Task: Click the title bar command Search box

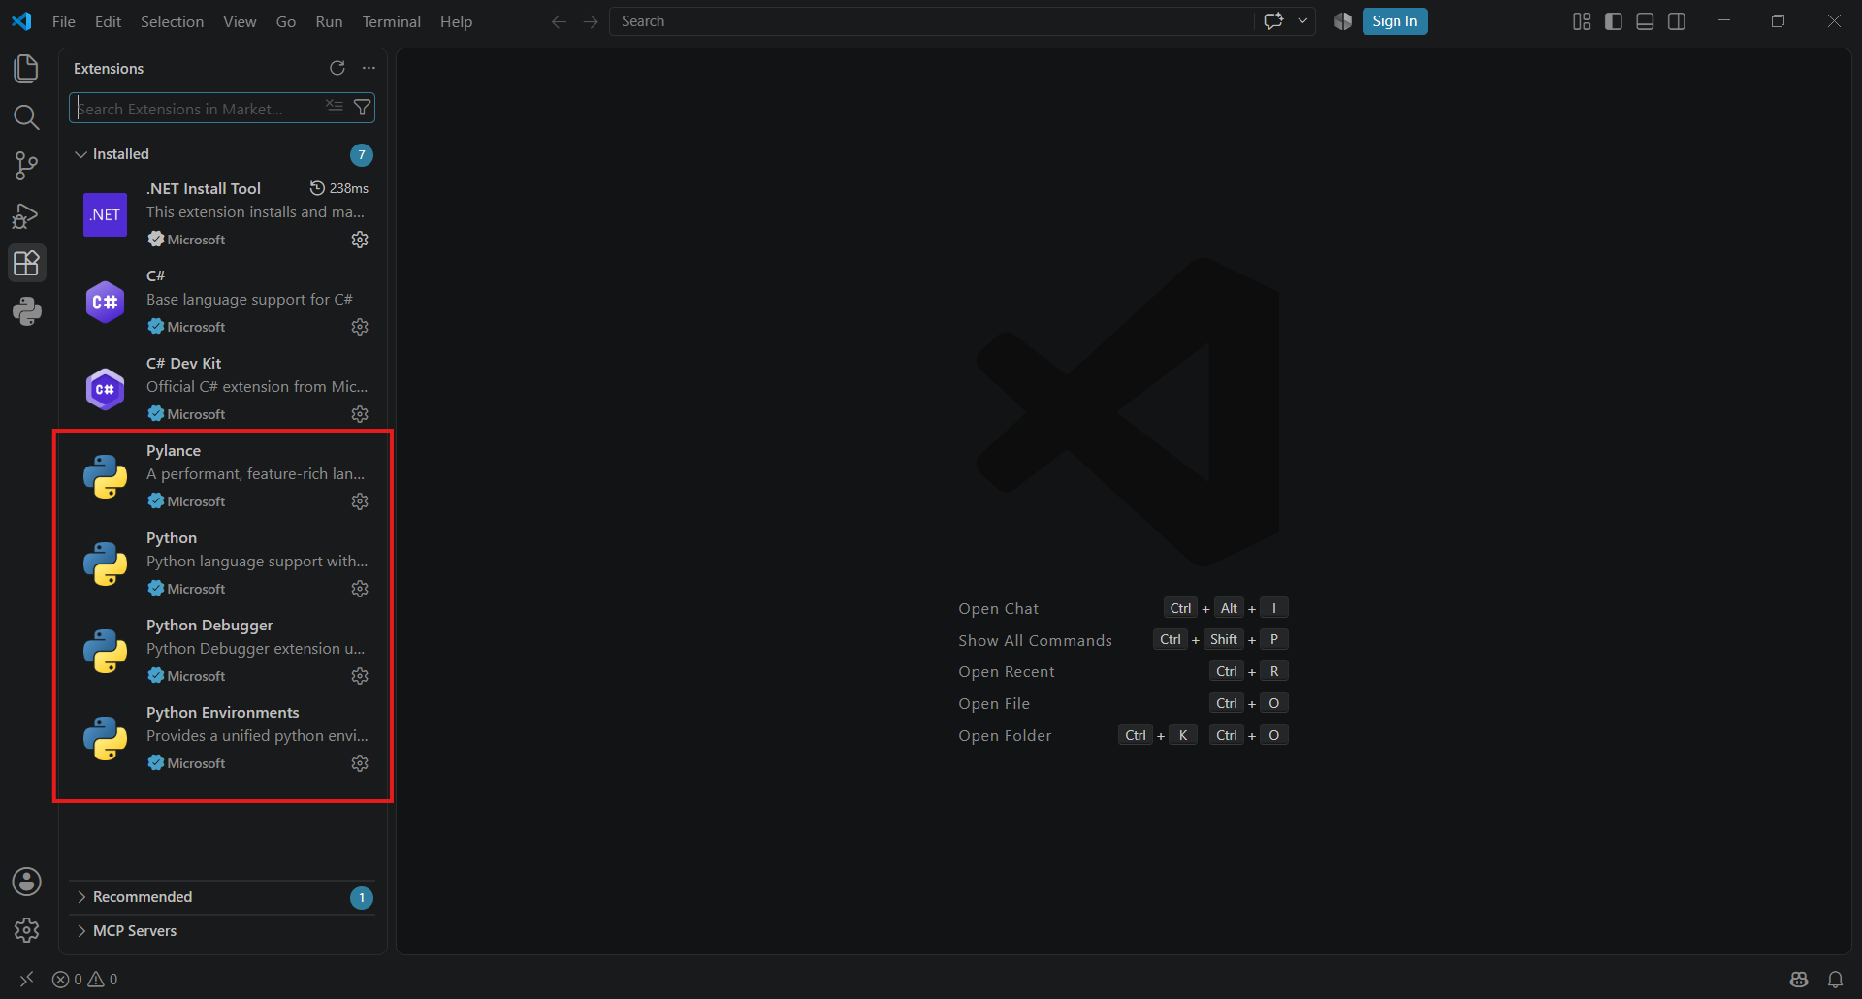Action: point(931,21)
